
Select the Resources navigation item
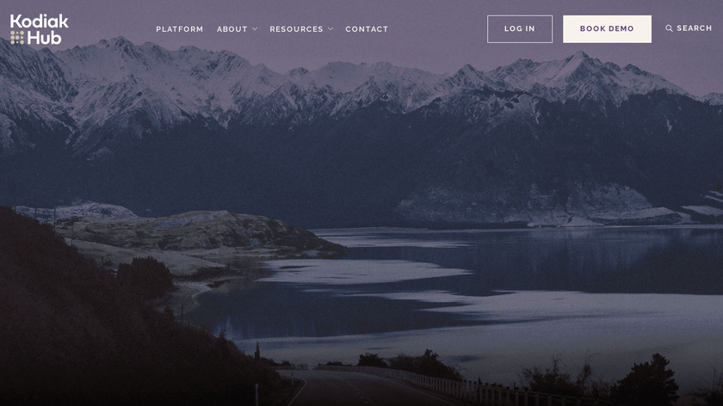[x=296, y=29]
